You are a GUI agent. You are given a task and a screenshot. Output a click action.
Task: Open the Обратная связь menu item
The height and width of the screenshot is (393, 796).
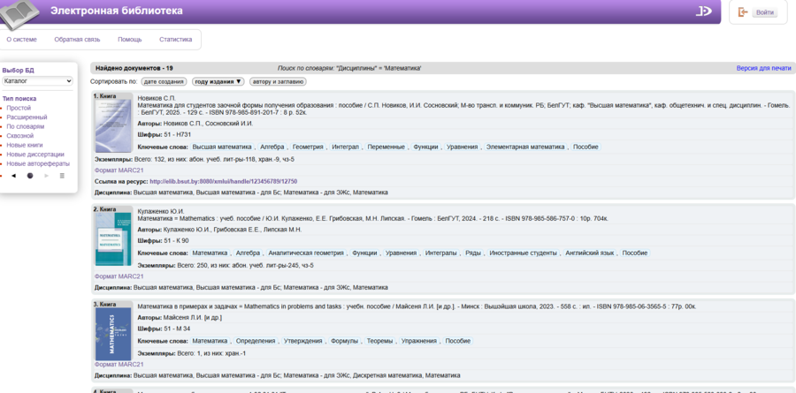77,39
